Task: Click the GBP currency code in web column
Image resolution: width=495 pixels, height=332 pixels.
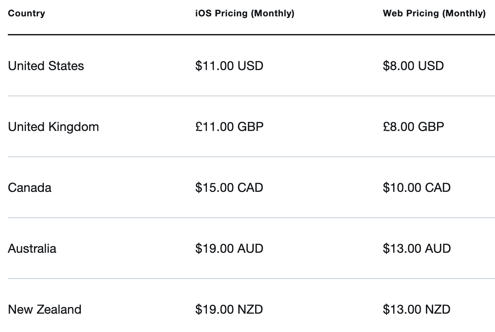Action: click(431, 127)
